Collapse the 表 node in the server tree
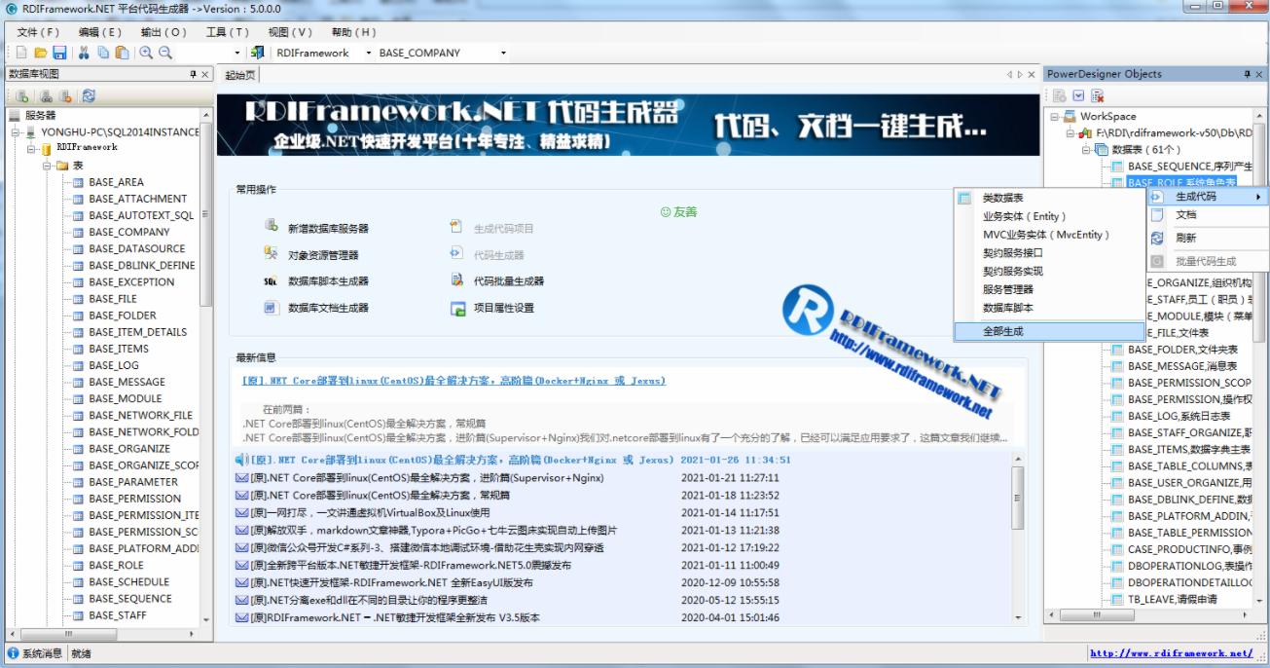Viewport: 1270px width, 668px height. pyautogui.click(x=47, y=165)
